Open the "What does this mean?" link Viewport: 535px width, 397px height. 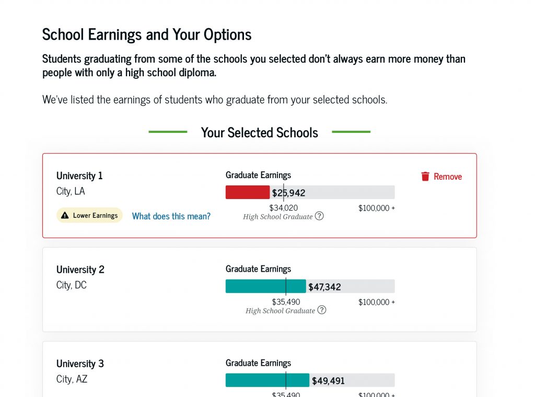171,216
